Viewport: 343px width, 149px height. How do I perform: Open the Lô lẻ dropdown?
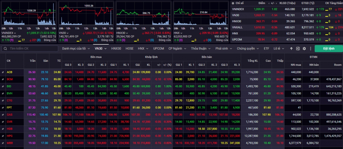coord(279,49)
